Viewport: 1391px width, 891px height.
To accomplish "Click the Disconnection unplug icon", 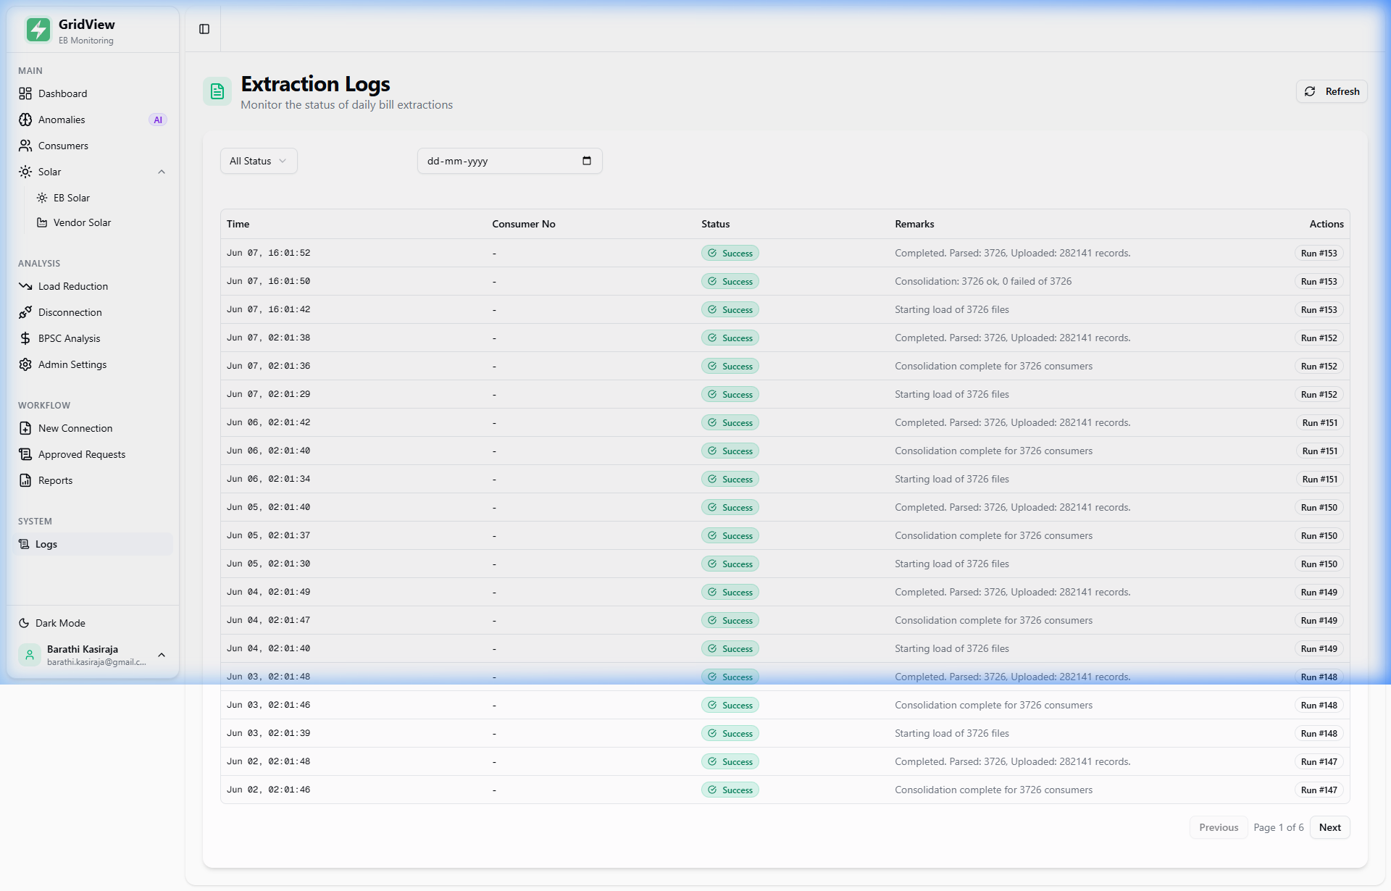I will click(25, 312).
